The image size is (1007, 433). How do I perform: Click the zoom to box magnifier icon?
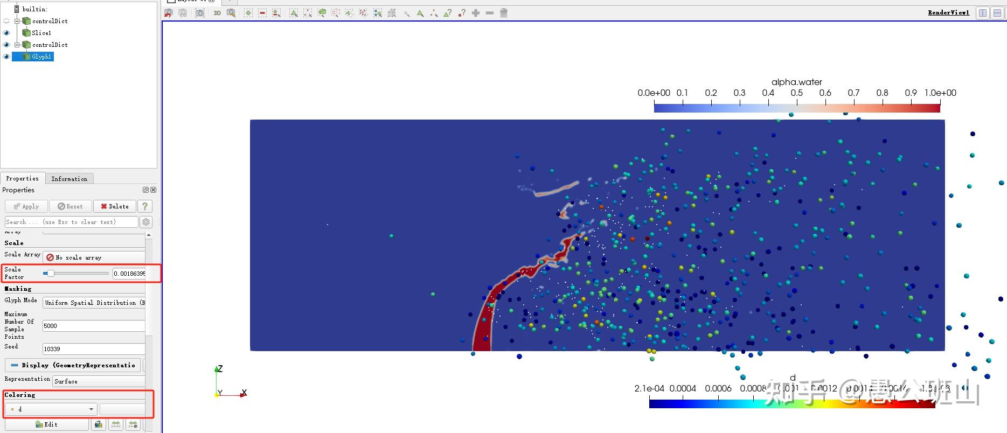point(231,13)
